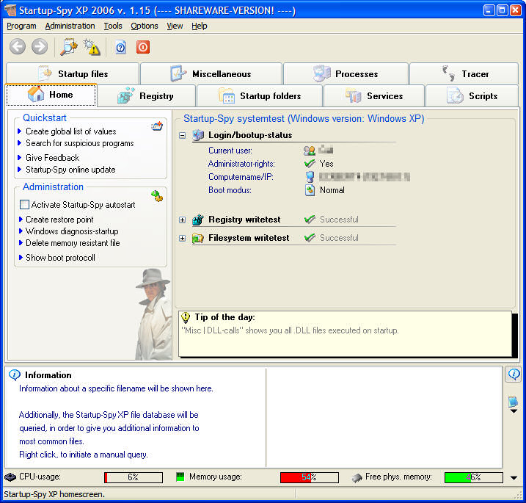Open the Tools menu

113,26
